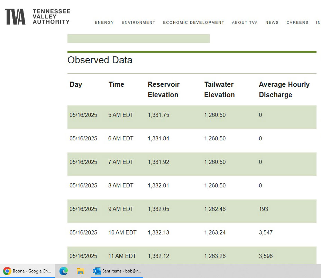Open the Energy navigation menu
Image resolution: width=321 pixels, height=278 pixels.
[104, 22]
